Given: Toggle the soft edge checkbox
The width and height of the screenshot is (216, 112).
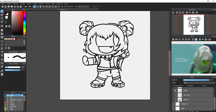Looking at the screenshot, I should 91,7.
